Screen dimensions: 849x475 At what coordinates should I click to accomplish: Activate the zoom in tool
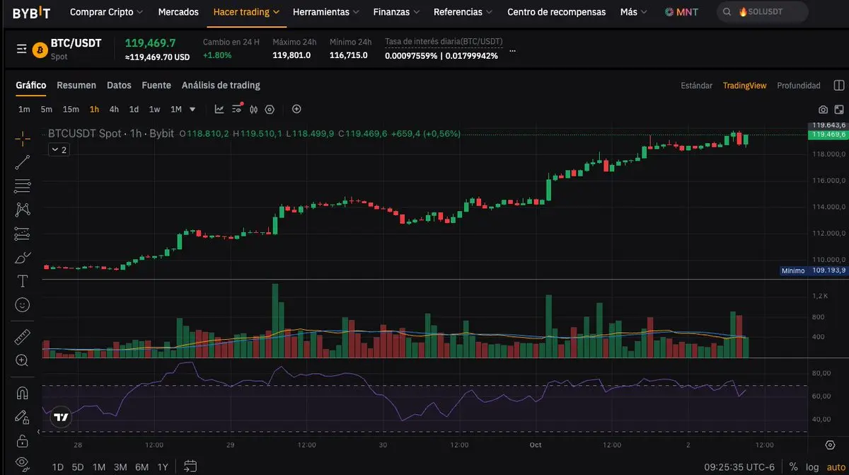(x=23, y=360)
